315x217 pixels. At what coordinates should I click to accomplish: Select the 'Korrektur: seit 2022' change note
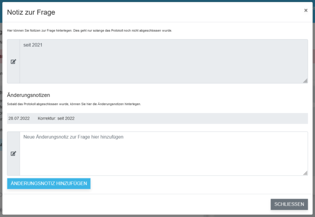pos(56,118)
